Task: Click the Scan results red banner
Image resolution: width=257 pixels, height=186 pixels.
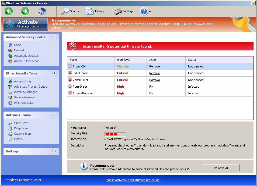Action: pos(160,46)
